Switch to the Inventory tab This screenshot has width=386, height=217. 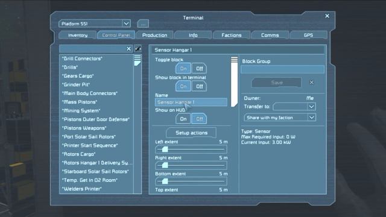78,35
